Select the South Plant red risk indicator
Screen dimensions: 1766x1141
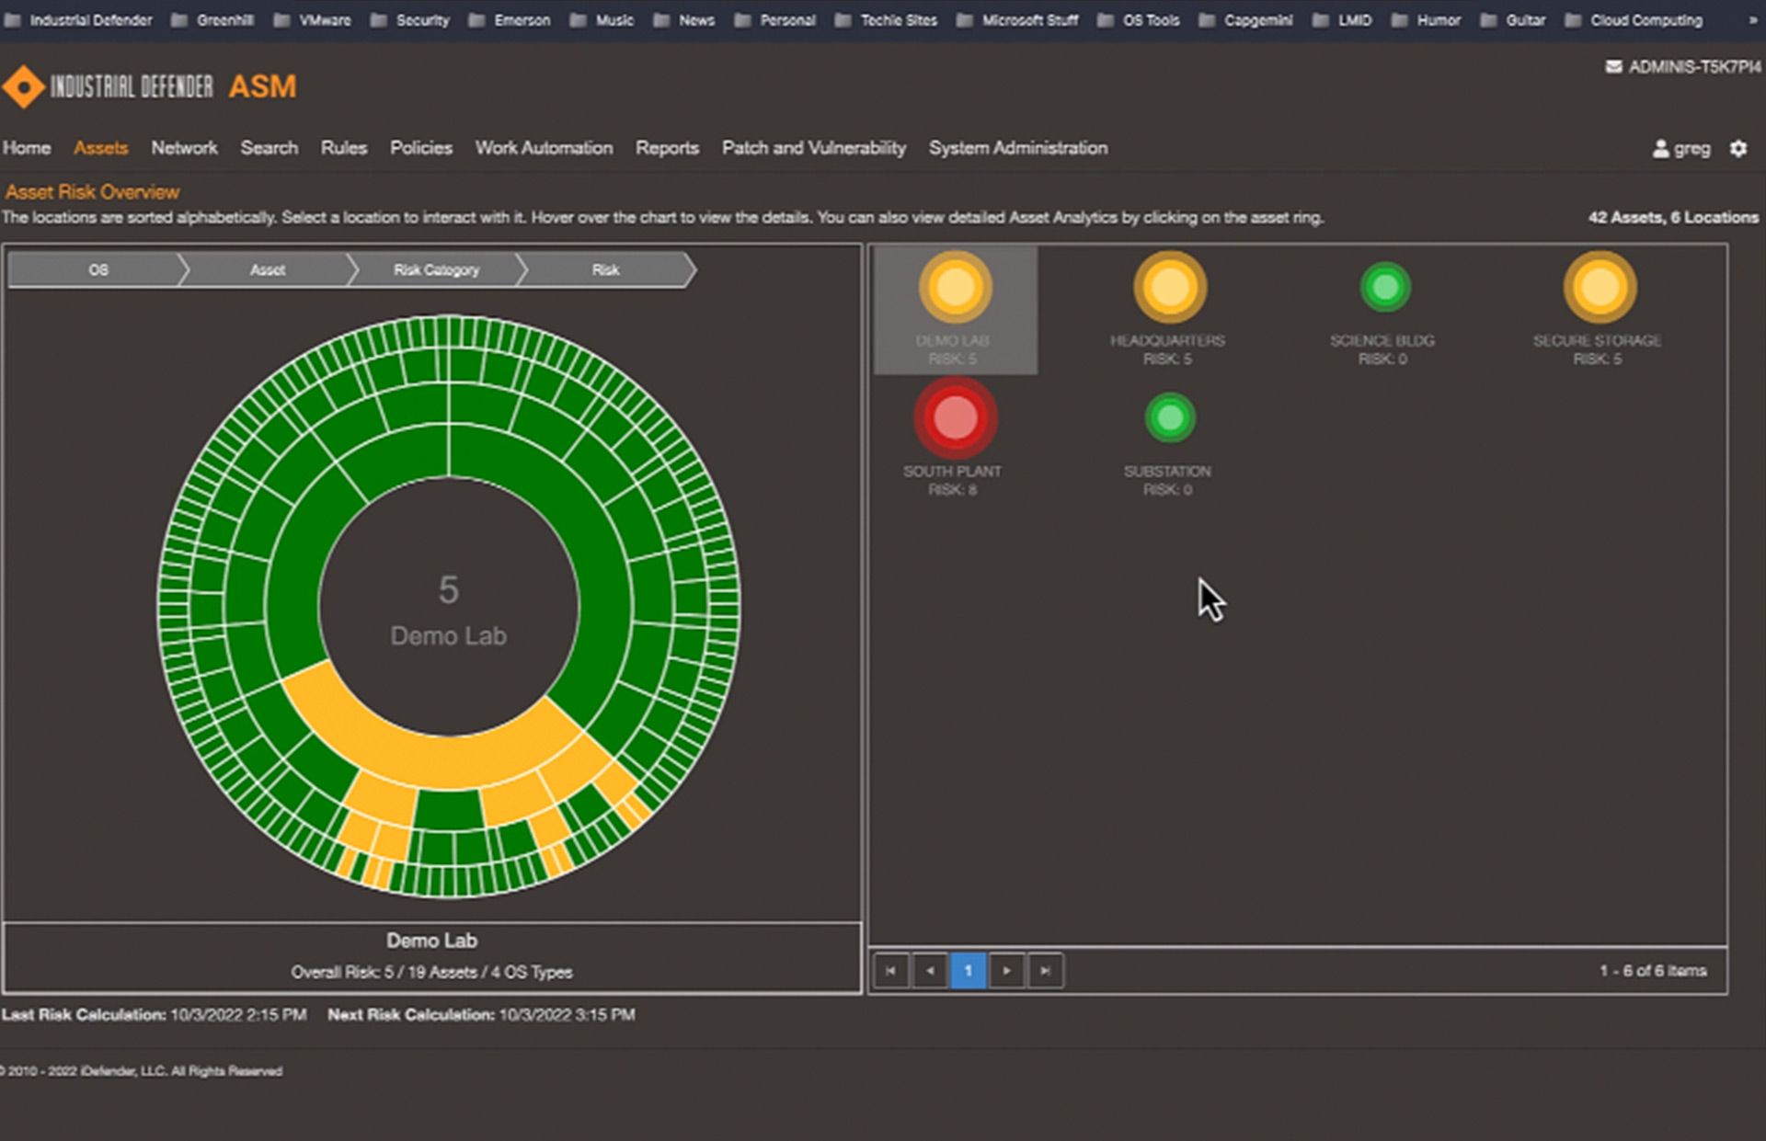[955, 418]
